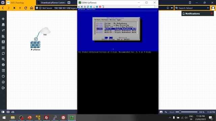Reload the current page

click(26, 8)
